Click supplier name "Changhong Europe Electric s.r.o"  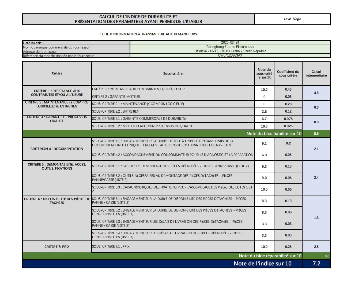pos(230,47)
